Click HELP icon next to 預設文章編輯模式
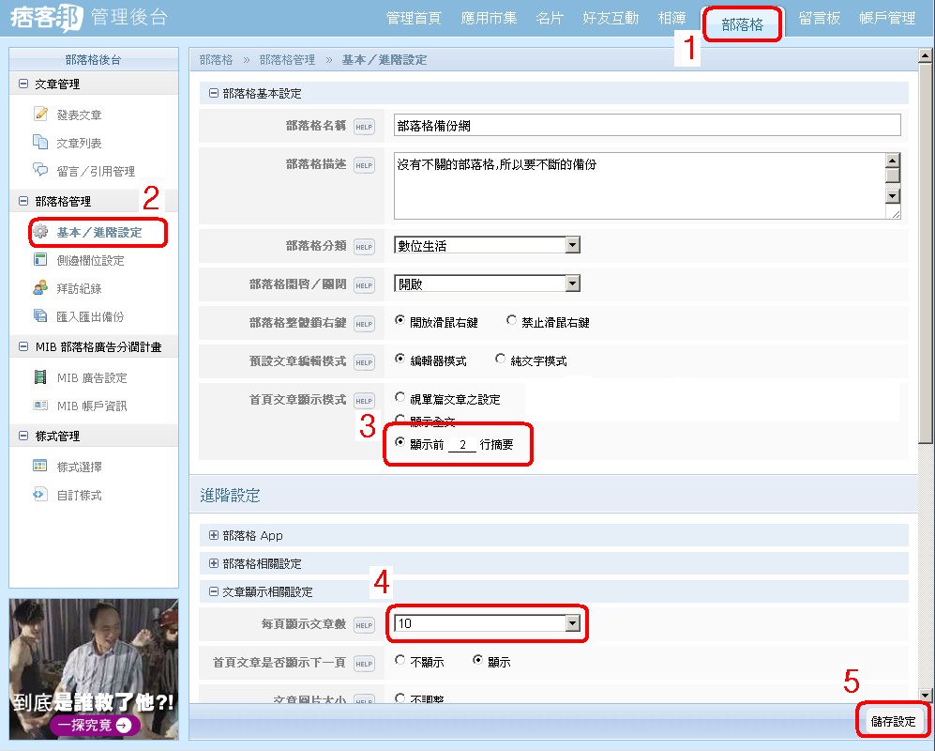 (364, 362)
